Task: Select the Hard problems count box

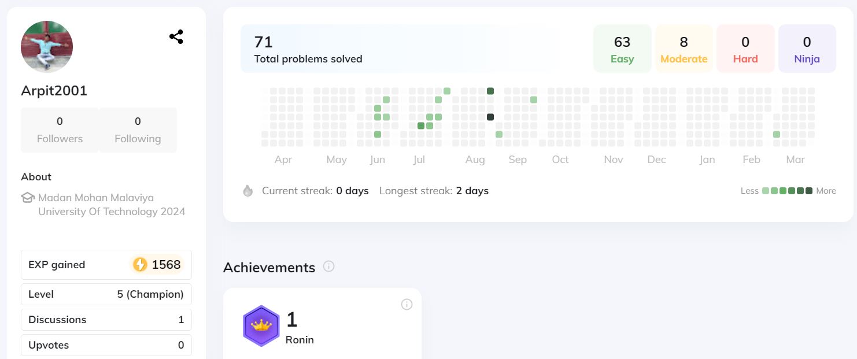Action: (x=745, y=49)
